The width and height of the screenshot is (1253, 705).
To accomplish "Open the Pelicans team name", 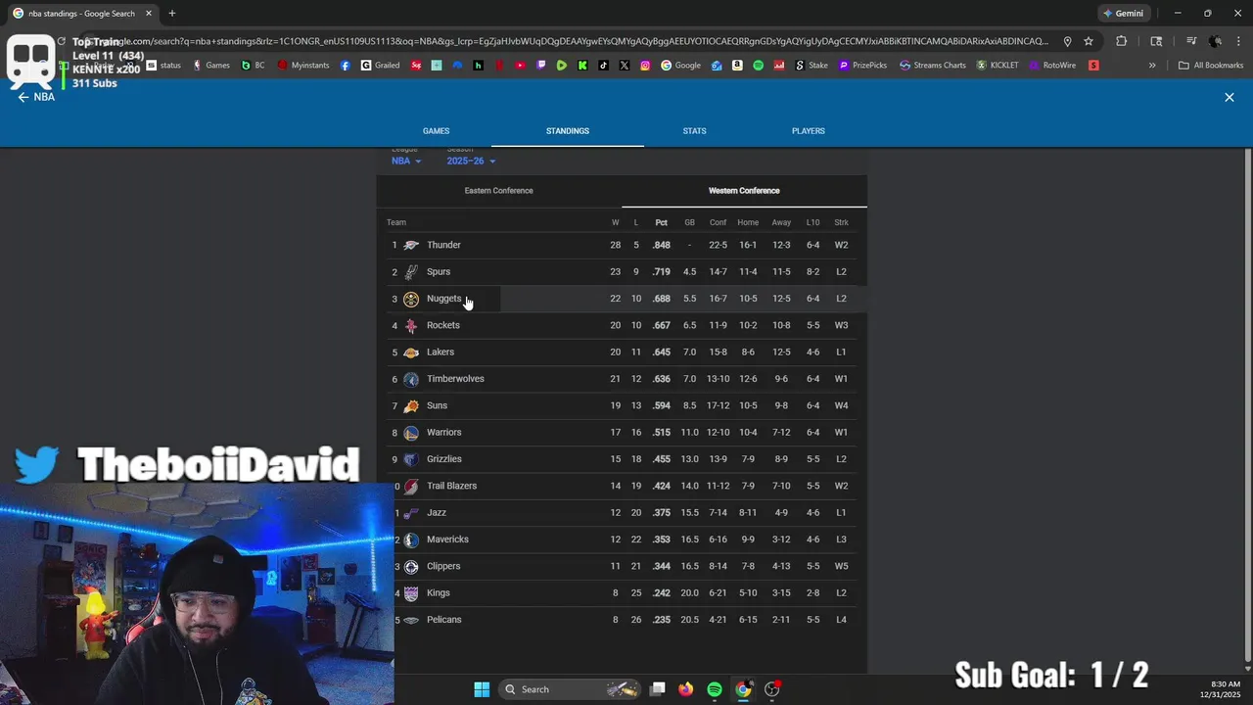I will tap(443, 620).
